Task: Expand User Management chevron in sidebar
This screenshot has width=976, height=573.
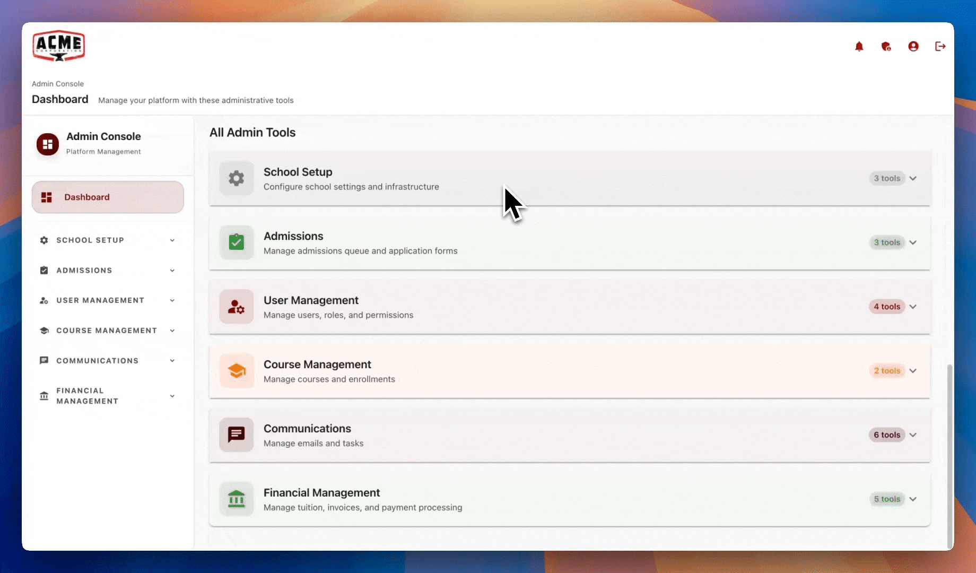Action: click(x=172, y=300)
